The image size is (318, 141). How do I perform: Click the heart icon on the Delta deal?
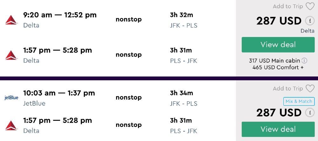point(310,6)
